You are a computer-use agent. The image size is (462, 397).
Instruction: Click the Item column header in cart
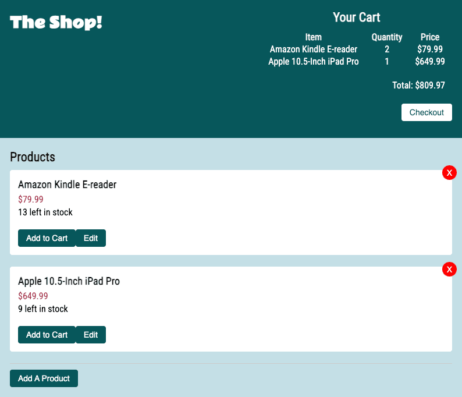pos(313,37)
